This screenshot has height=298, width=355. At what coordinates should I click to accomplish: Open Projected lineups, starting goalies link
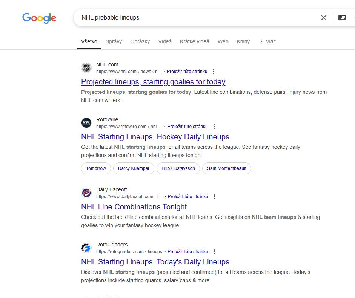point(153,82)
